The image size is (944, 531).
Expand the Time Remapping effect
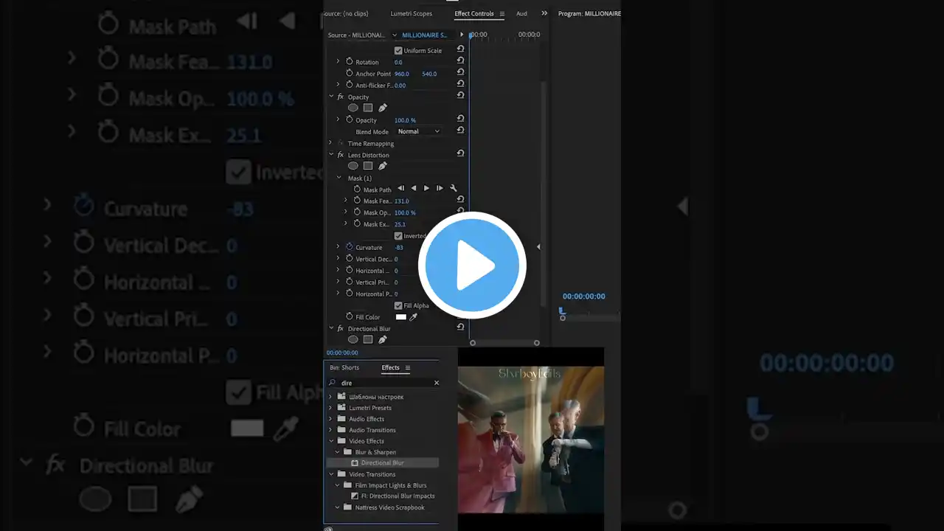click(x=331, y=143)
